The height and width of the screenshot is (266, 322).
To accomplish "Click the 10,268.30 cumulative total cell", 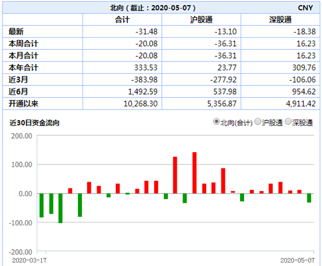I will coord(141,103).
